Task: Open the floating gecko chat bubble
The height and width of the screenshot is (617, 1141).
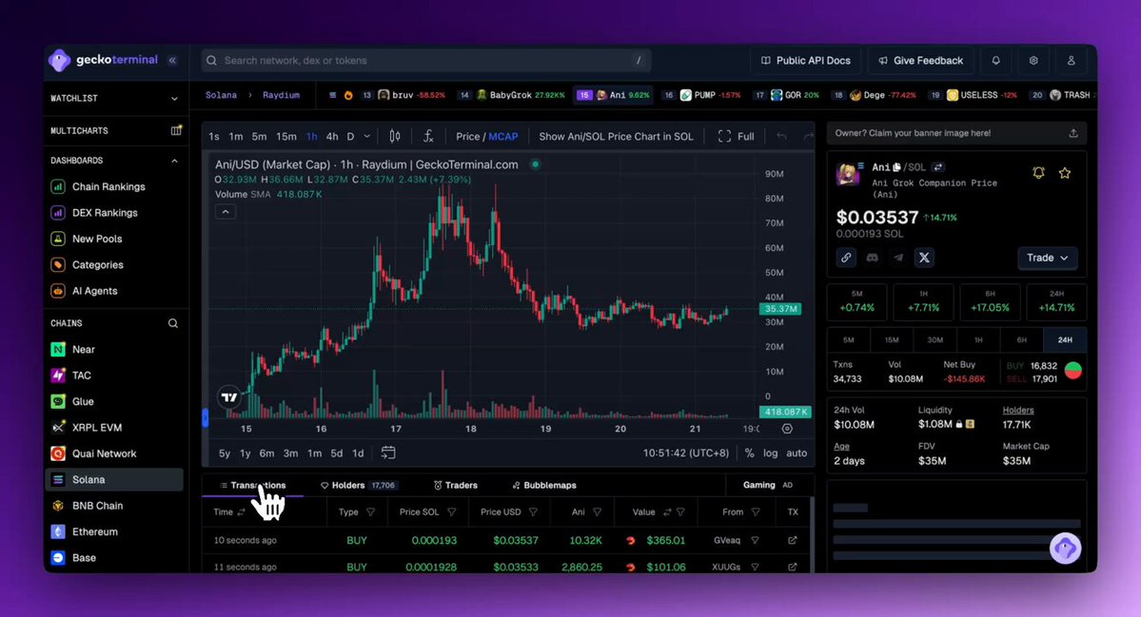Action: click(1065, 548)
